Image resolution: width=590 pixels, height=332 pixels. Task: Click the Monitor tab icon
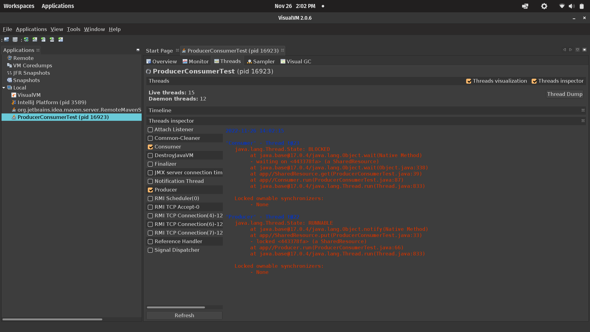(x=185, y=61)
